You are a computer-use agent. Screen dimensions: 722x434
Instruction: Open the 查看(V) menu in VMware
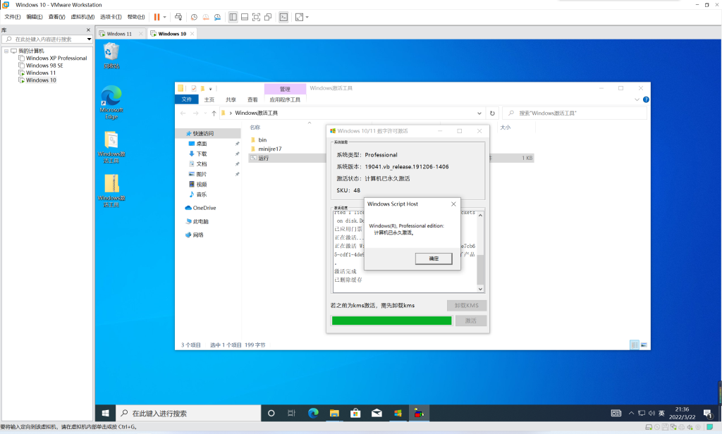(56, 17)
